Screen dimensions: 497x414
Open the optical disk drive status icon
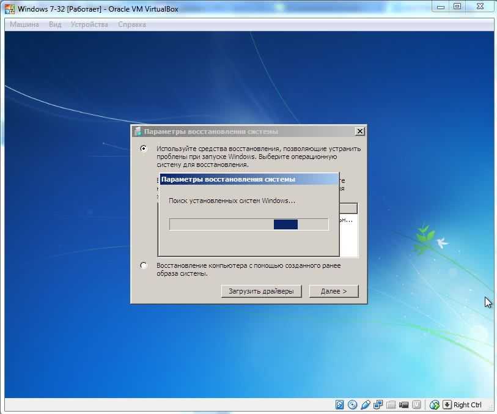353,405
